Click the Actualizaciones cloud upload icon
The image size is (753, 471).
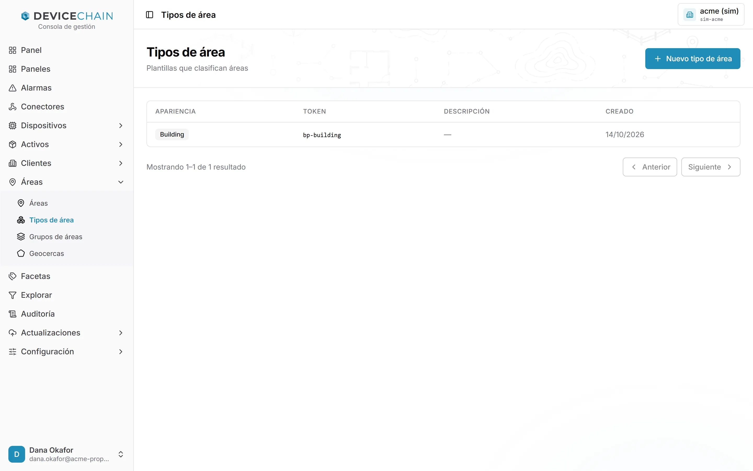[x=13, y=333]
